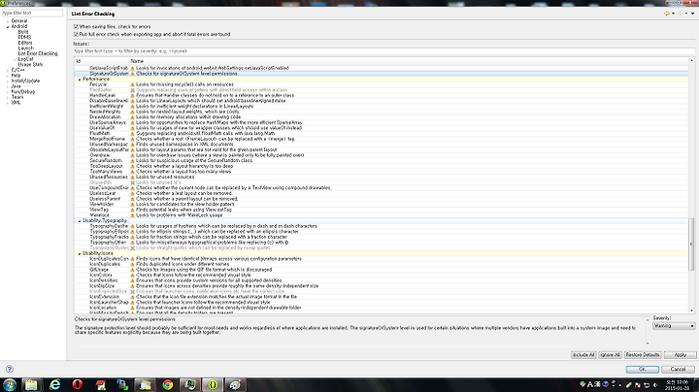Viewport: 699px width, 392px height.
Task: Click warning icon on the FloatMath row
Action: (x=132, y=134)
